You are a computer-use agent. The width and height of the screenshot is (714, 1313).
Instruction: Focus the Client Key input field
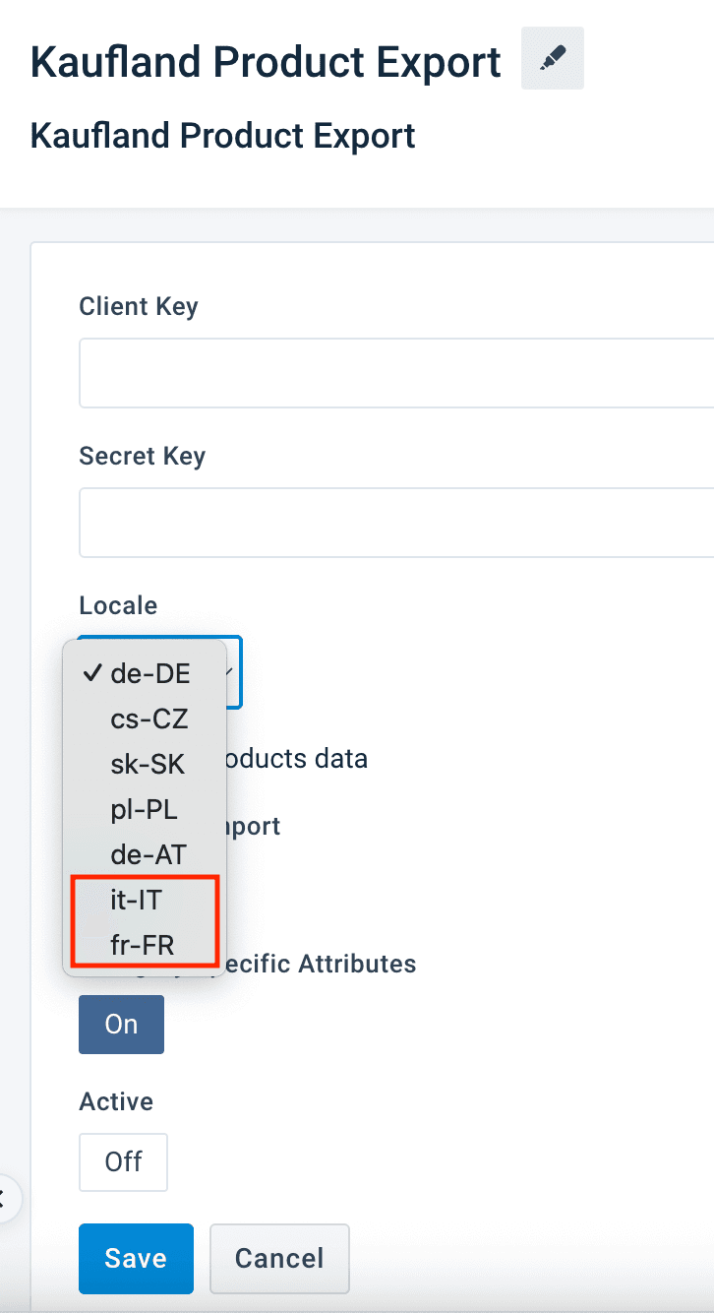tap(395, 373)
